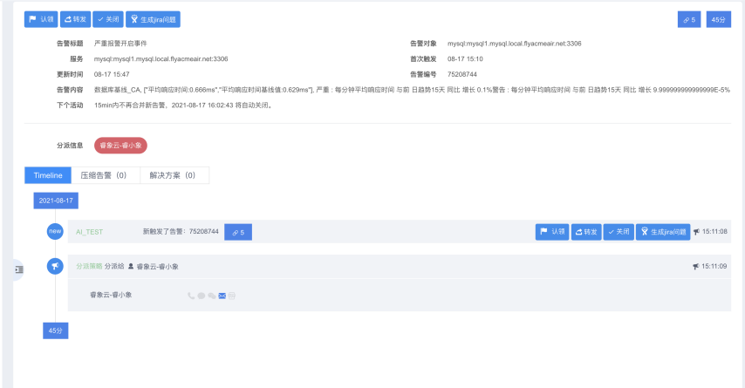Click 关闭 in the AI_TEST timeline row
Viewport: 745px width, 388px height.
(x=619, y=232)
